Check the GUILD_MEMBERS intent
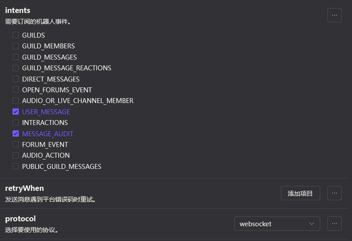This screenshot has height=241, width=352. click(16, 46)
